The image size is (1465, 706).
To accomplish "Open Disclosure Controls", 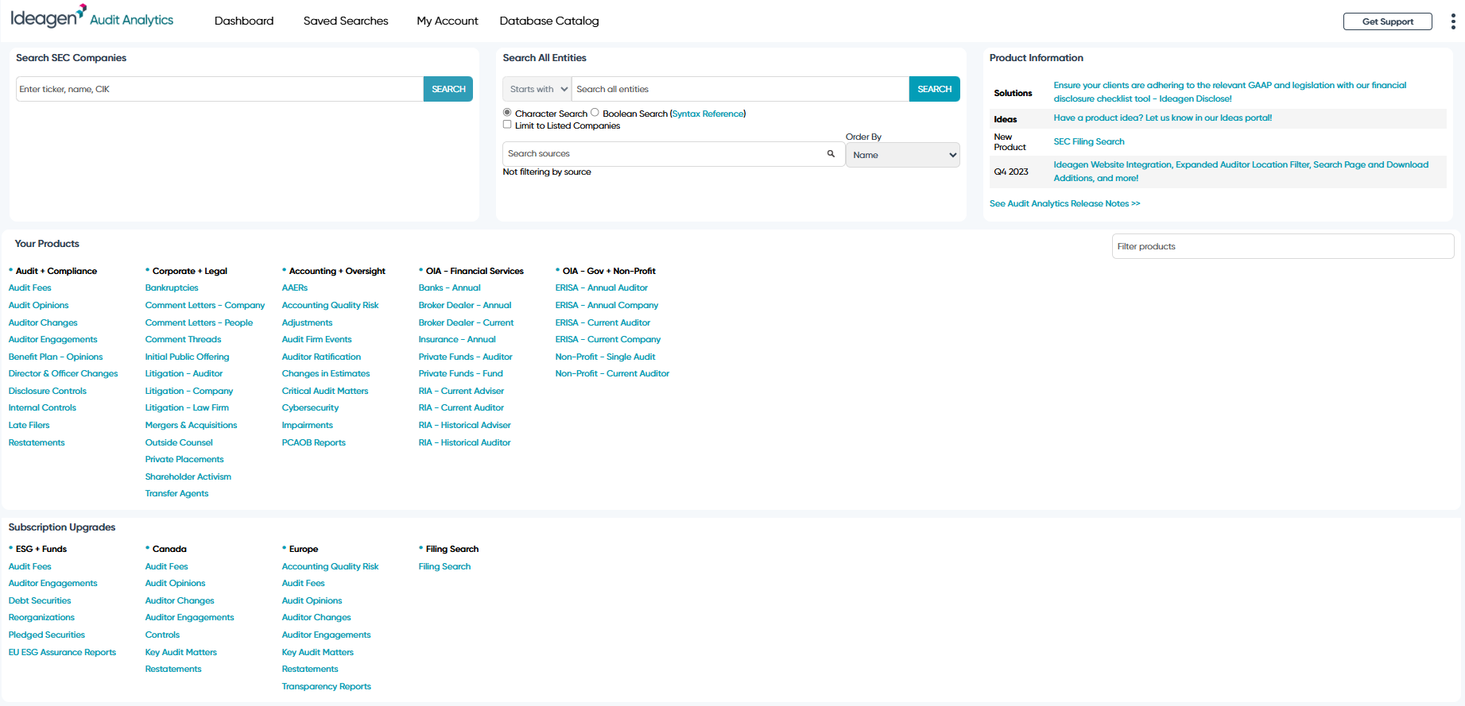I will (48, 391).
